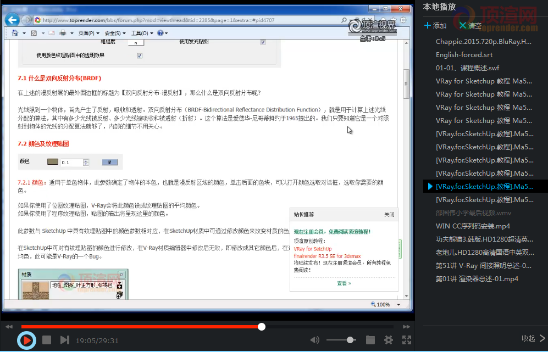Select 第51讲 V-Ray 间接照明总述 item
The height and width of the screenshot is (352, 548).
(x=483, y=266)
